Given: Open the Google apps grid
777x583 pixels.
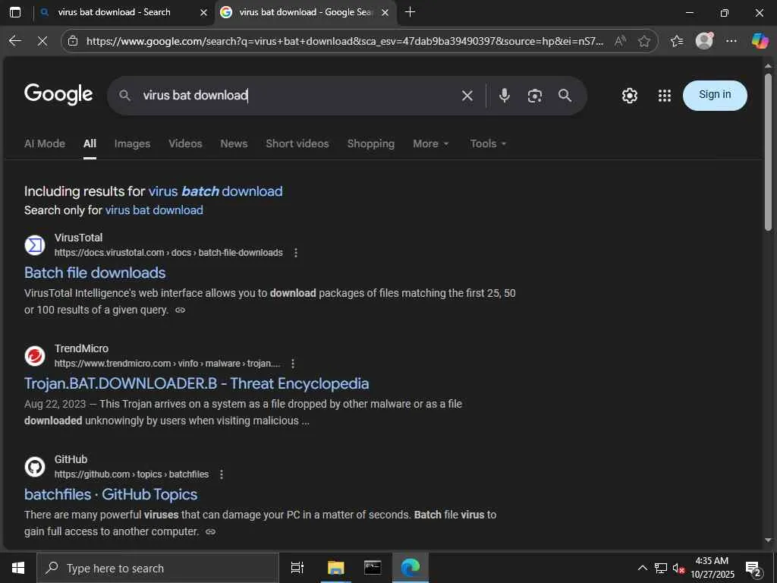Looking at the screenshot, I should click(665, 95).
